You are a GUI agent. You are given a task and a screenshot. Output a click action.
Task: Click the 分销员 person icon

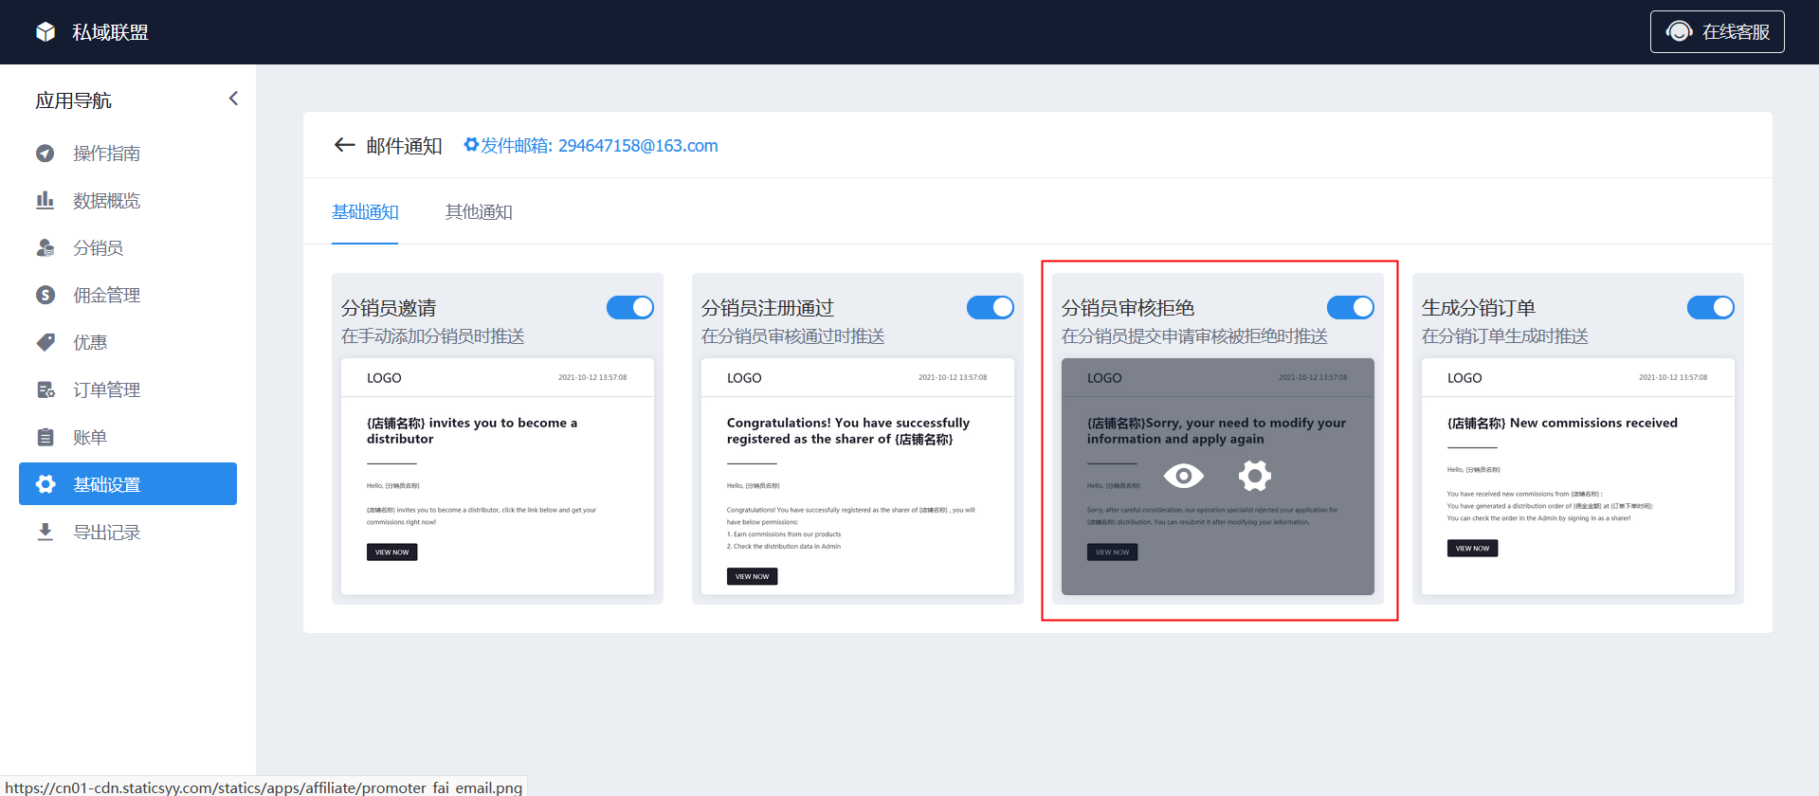[x=45, y=248]
